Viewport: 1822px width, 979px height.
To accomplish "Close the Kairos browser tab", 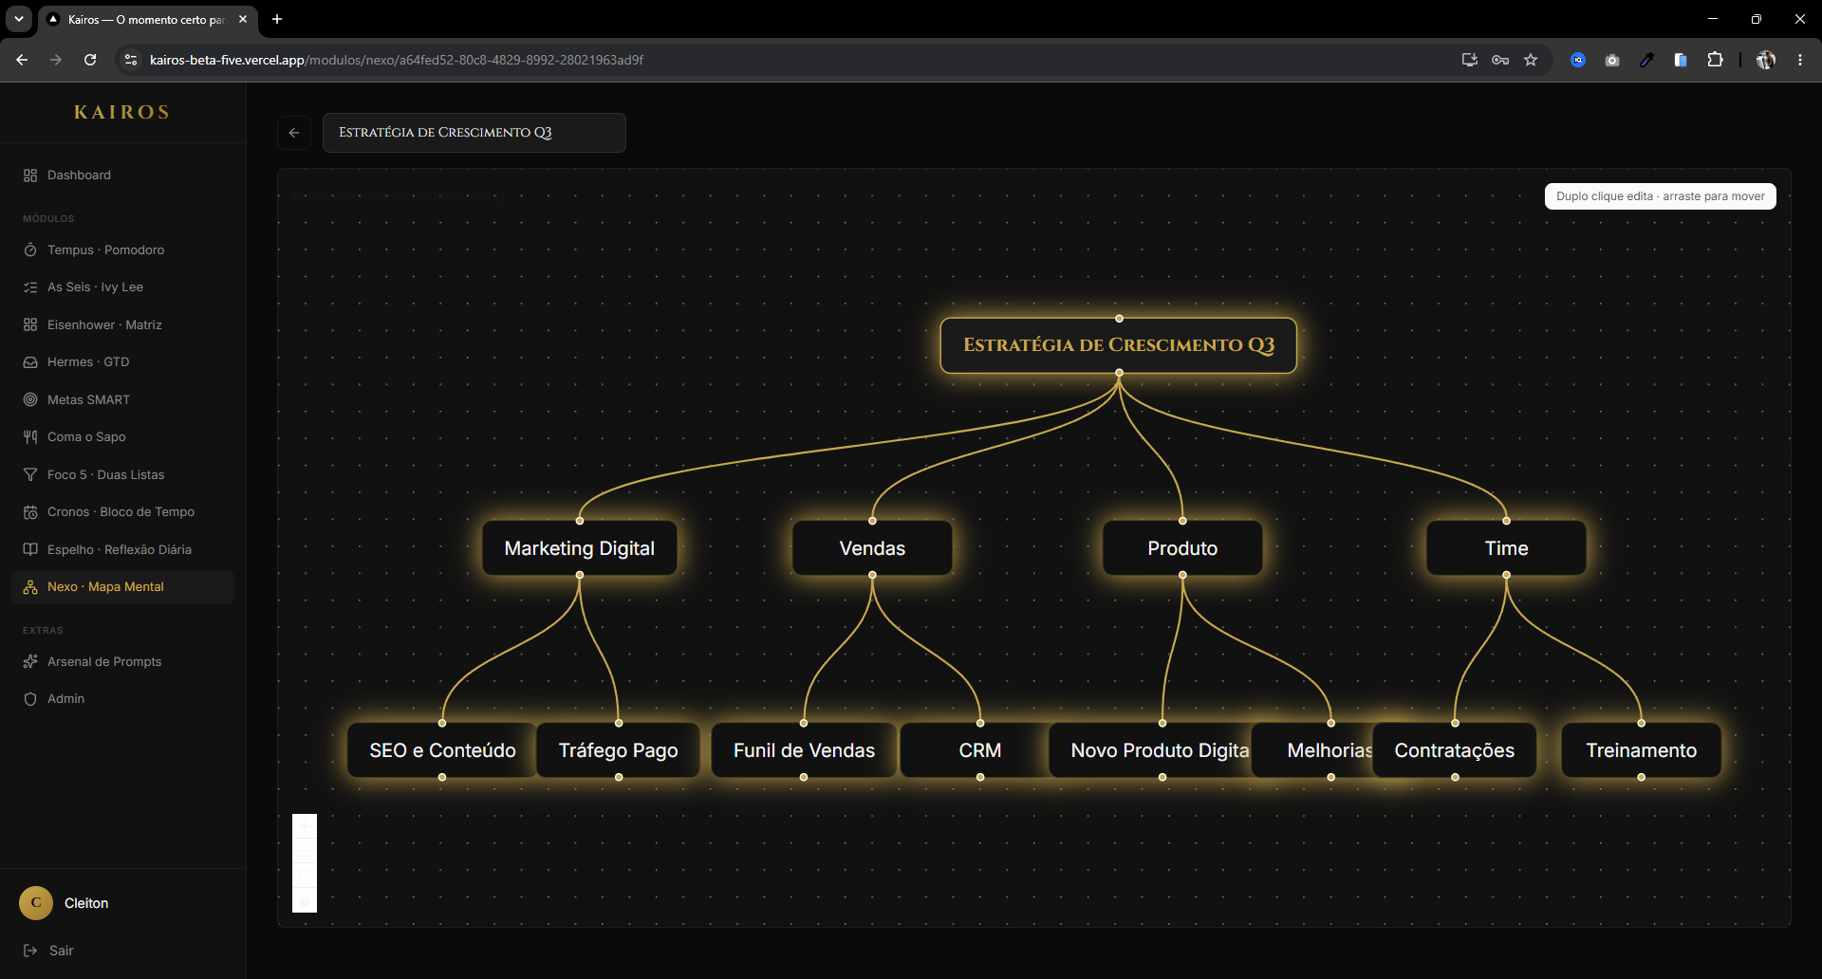I will coord(243,19).
